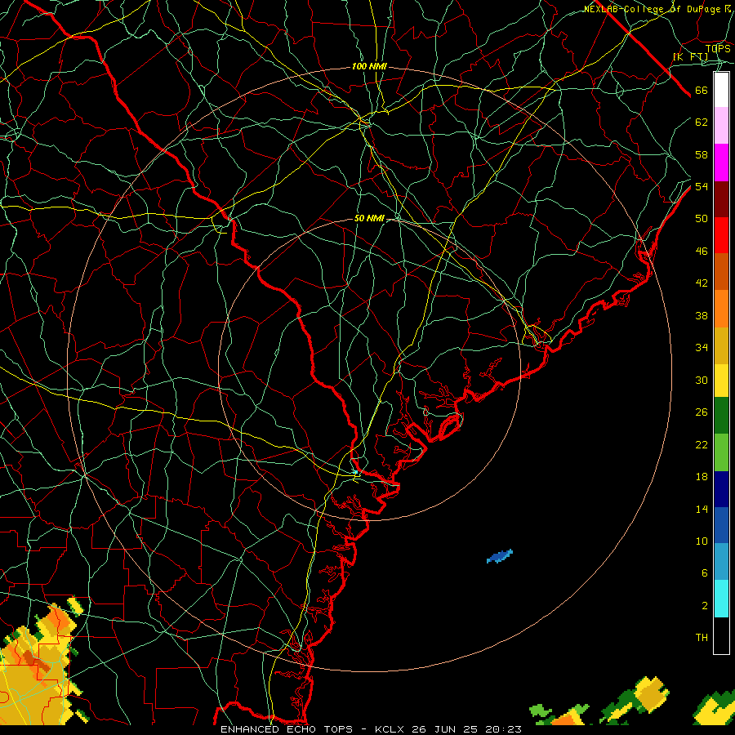Screen dimensions: 735x735
Task: Click the cyan radar site marker
Action: click(356, 472)
